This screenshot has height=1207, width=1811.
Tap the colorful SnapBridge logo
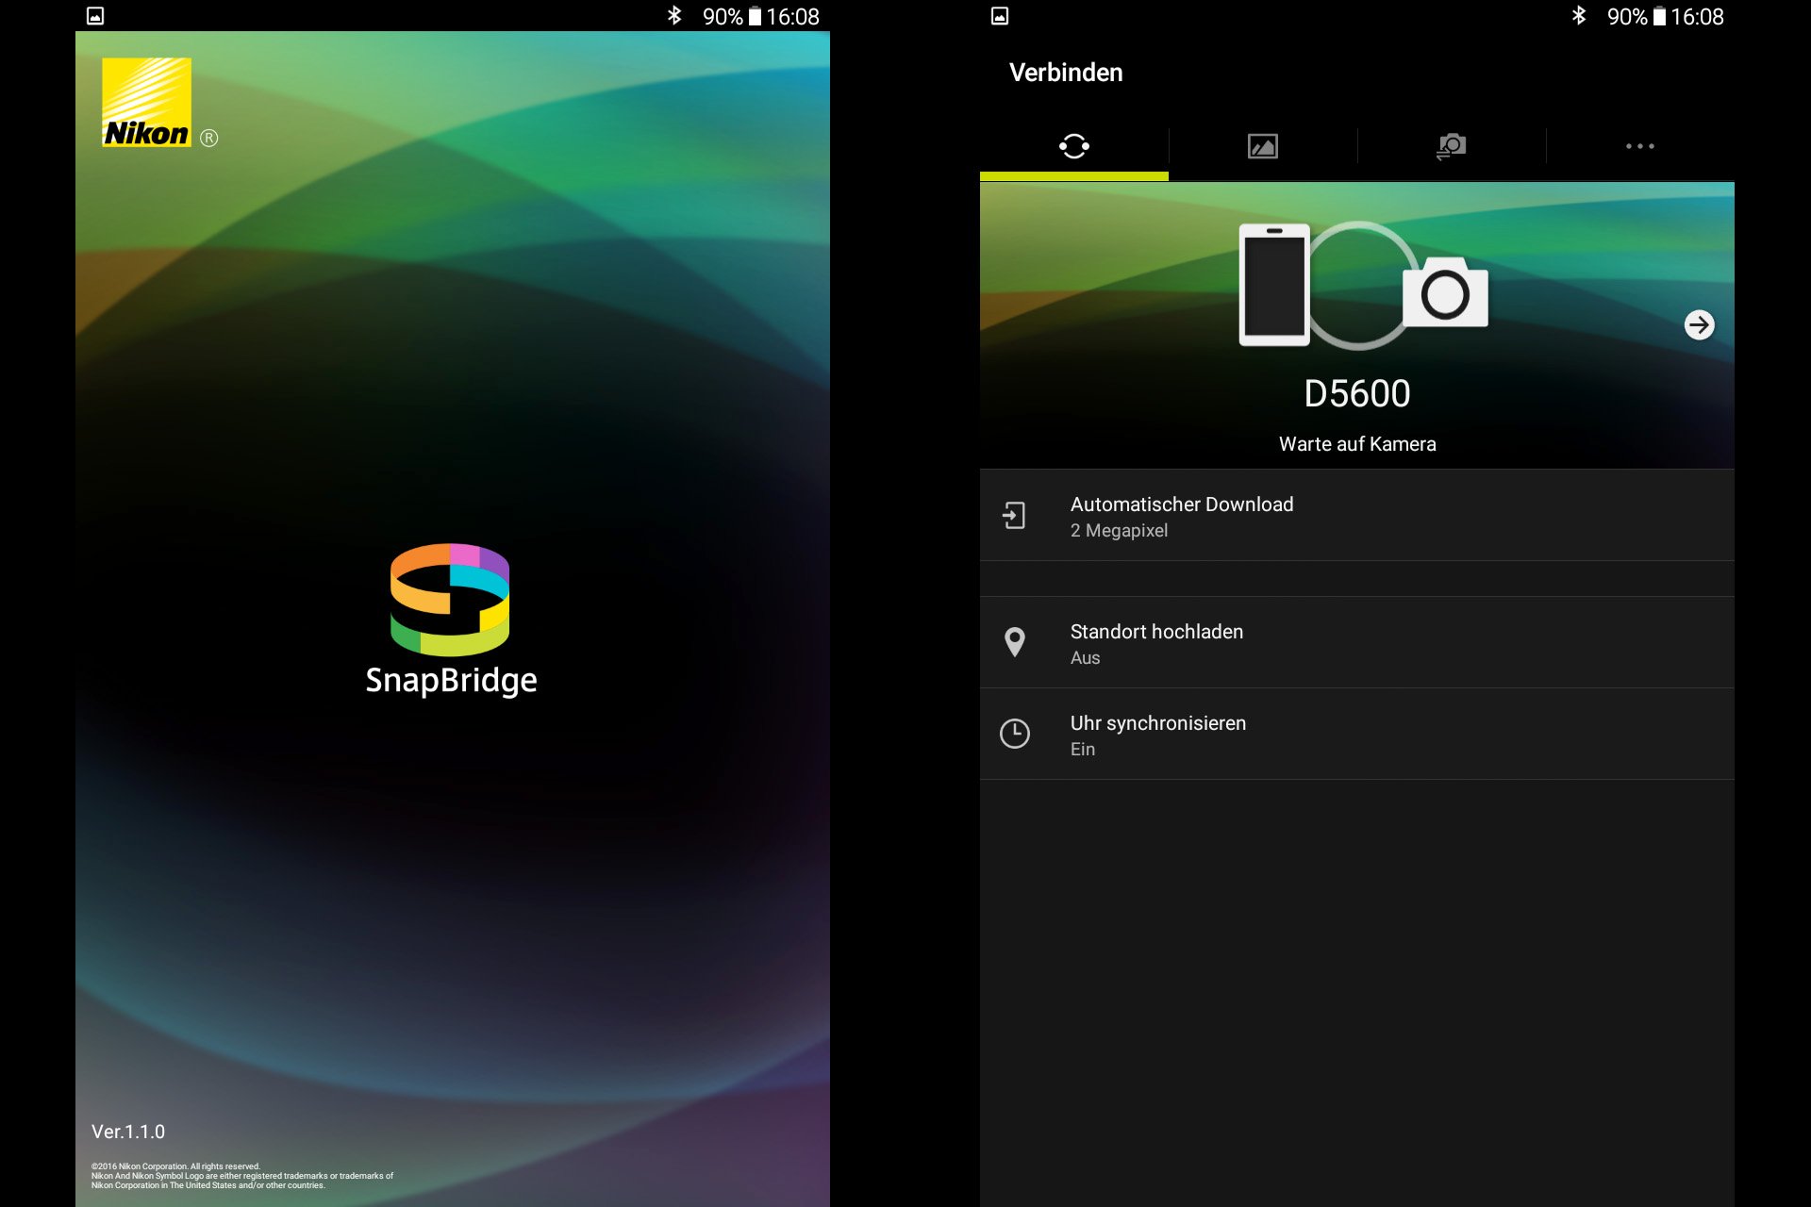tap(450, 600)
